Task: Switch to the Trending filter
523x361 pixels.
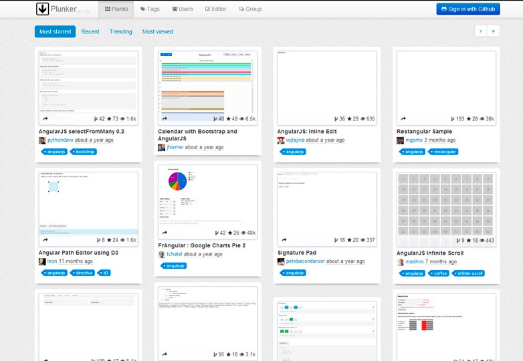Action: click(x=121, y=31)
